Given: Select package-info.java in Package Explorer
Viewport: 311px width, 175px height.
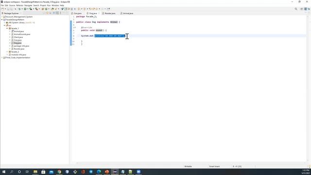Looking at the screenshot, I should [x=21, y=46].
